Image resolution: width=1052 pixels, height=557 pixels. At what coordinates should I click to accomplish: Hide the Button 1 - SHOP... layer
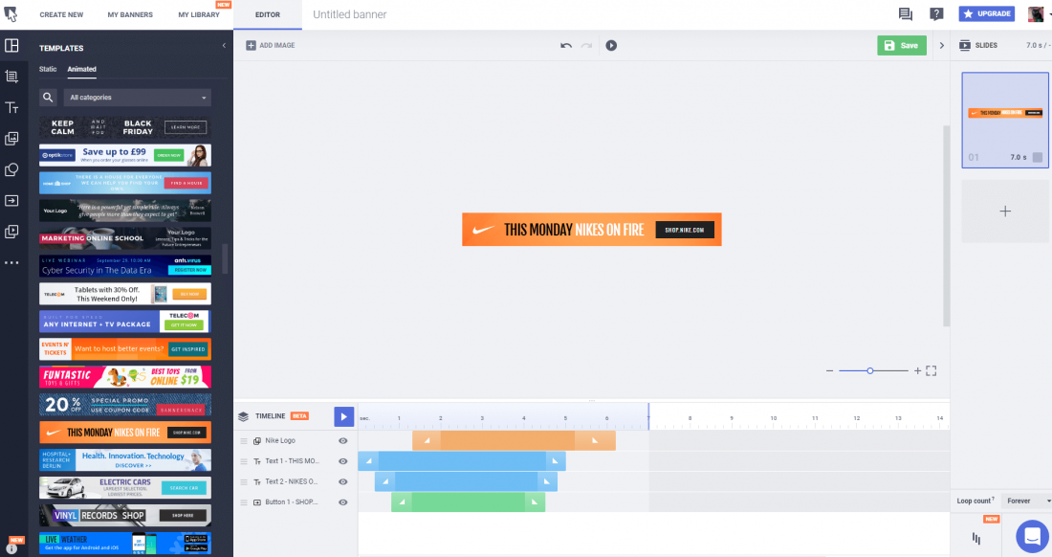coord(342,502)
